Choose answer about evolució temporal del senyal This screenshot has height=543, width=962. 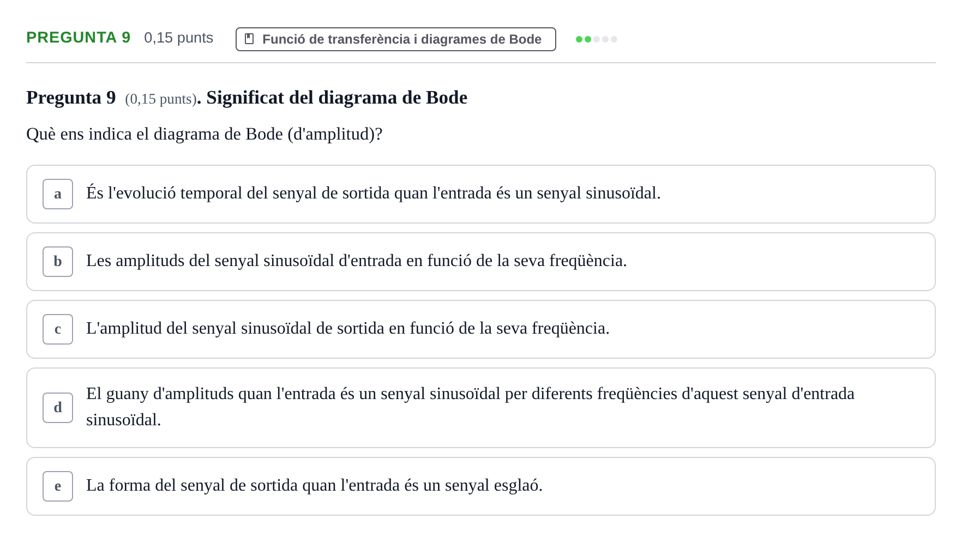click(481, 194)
